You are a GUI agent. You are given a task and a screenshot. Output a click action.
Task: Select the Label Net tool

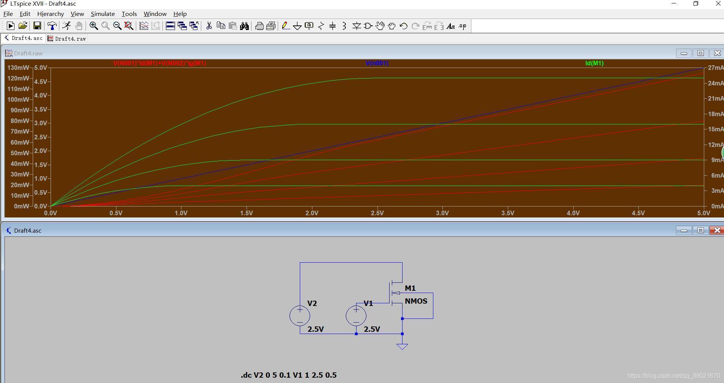(x=309, y=26)
